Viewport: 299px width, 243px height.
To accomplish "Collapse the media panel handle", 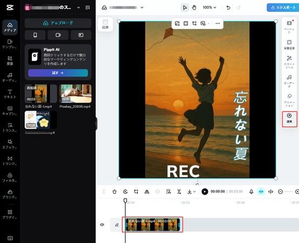I will tap(96, 124).
